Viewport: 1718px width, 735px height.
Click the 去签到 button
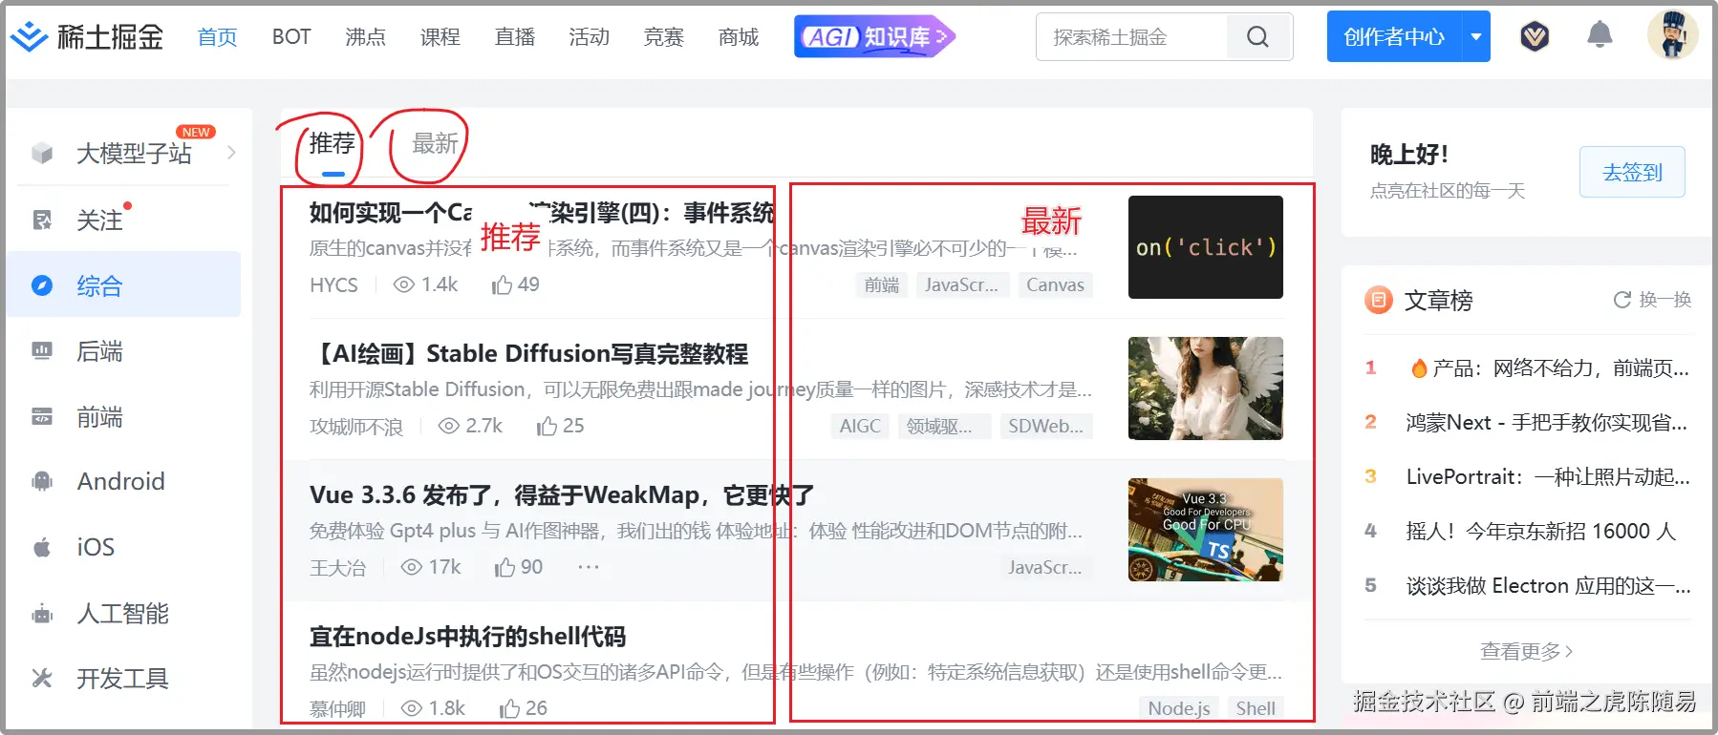tap(1632, 172)
